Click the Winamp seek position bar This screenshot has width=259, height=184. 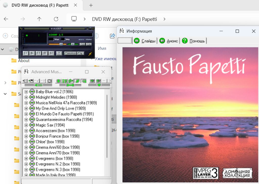pyautogui.click(x=57, y=48)
